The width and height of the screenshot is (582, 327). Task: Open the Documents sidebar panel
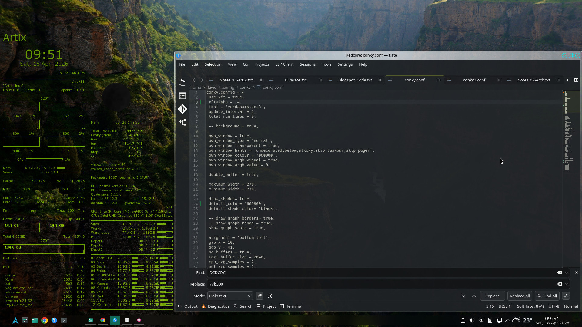coord(182,82)
